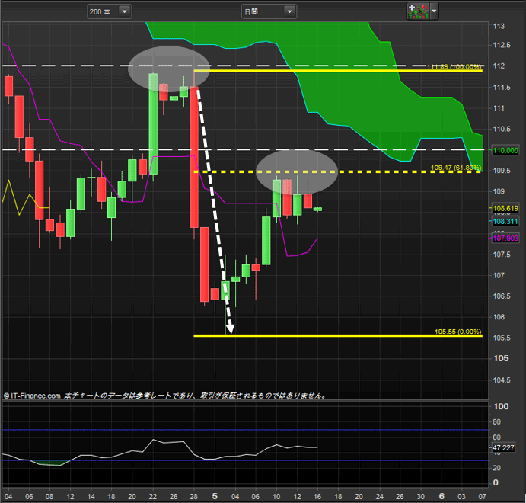Select the 109.47 (61.80%) Fibonacci label

[x=456, y=167]
